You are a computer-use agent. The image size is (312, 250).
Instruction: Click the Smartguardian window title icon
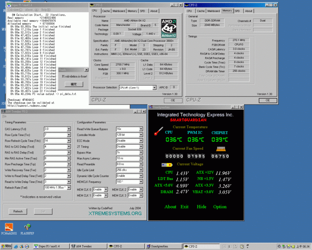151,107
